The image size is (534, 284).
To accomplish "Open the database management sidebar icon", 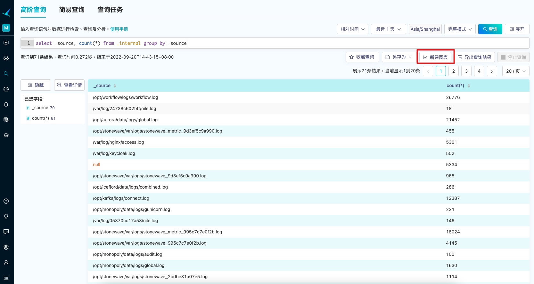I will point(6,120).
